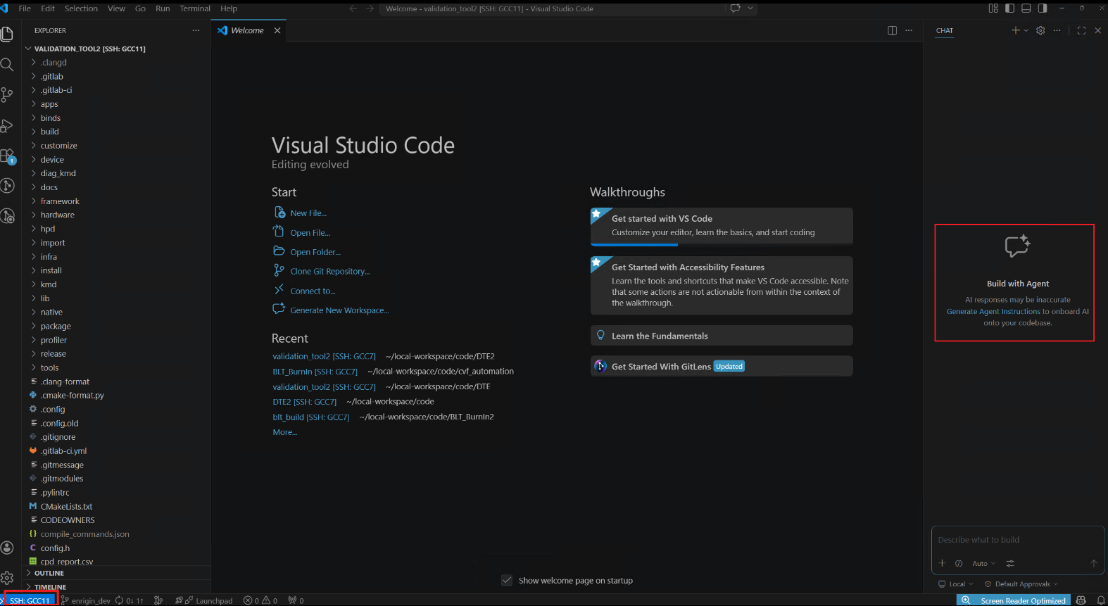Open the Extensions view with update badge
The width and height of the screenshot is (1108, 606).
7,156
